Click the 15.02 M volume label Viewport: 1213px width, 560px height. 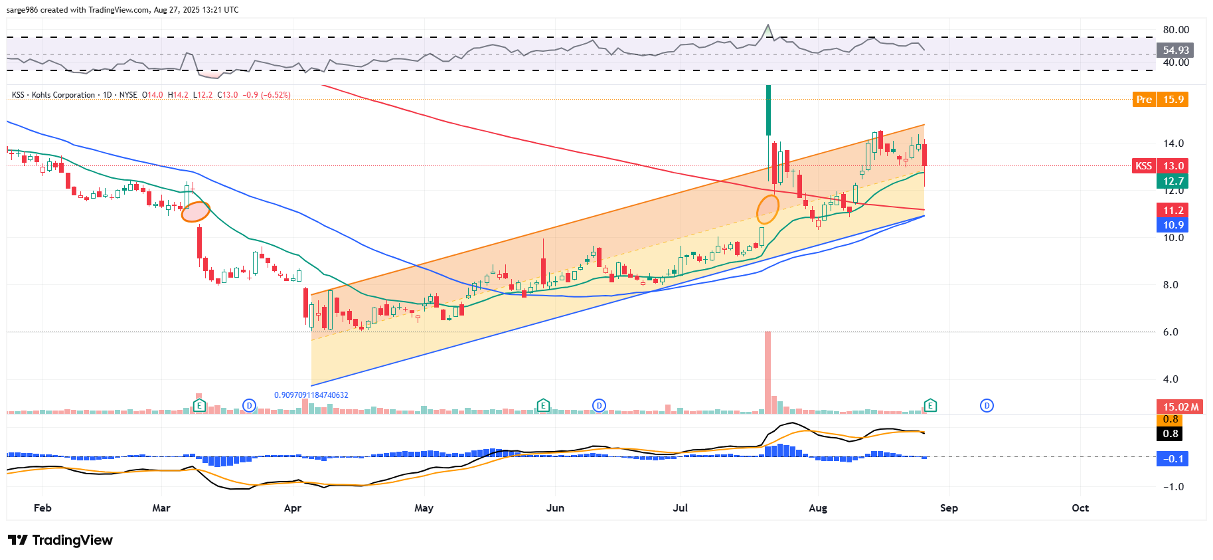coord(1180,407)
